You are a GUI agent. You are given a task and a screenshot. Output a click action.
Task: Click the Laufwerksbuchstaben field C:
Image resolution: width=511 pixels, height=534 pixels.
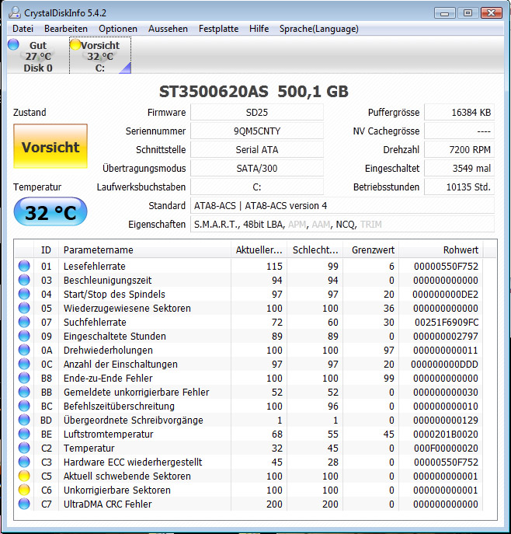tap(257, 187)
